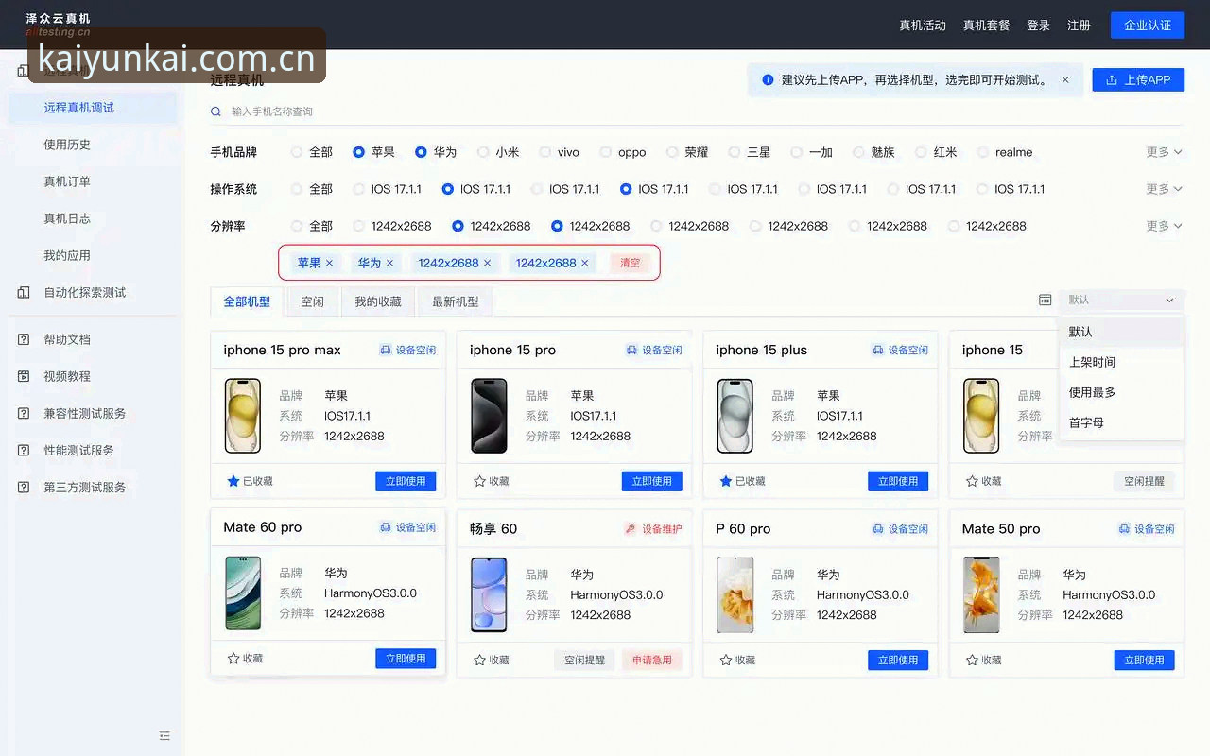This screenshot has height=756, width=1210.
Task: Open 真机套餐 in top navigation
Action: 986,26
